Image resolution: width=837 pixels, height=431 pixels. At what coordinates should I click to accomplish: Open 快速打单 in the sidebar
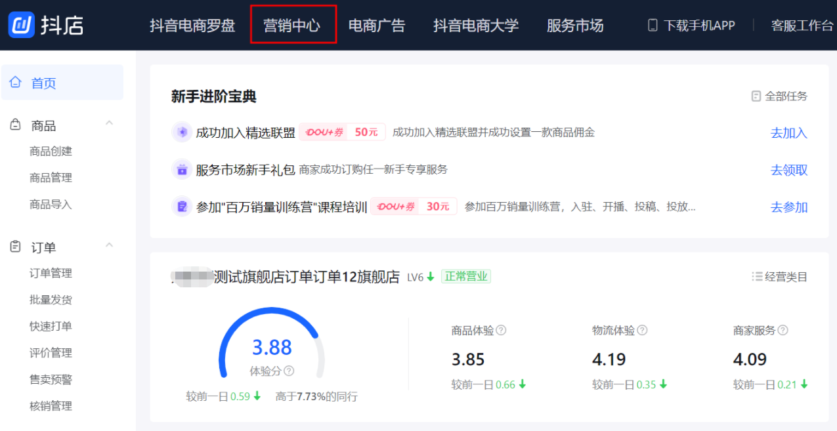click(51, 327)
